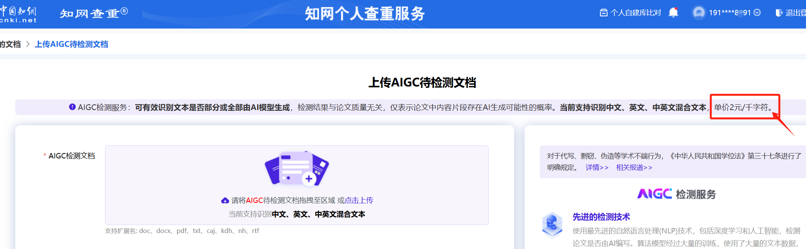This screenshot has height=249, width=806.
Task: Click the 单价2元/千字符 price text
Action: 743,107
